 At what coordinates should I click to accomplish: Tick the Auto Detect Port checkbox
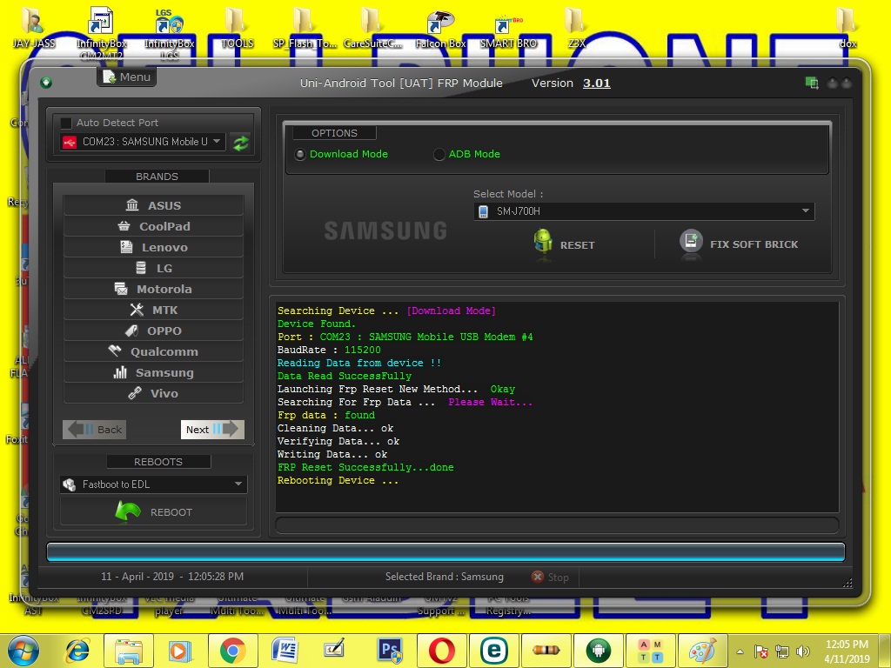(66, 123)
